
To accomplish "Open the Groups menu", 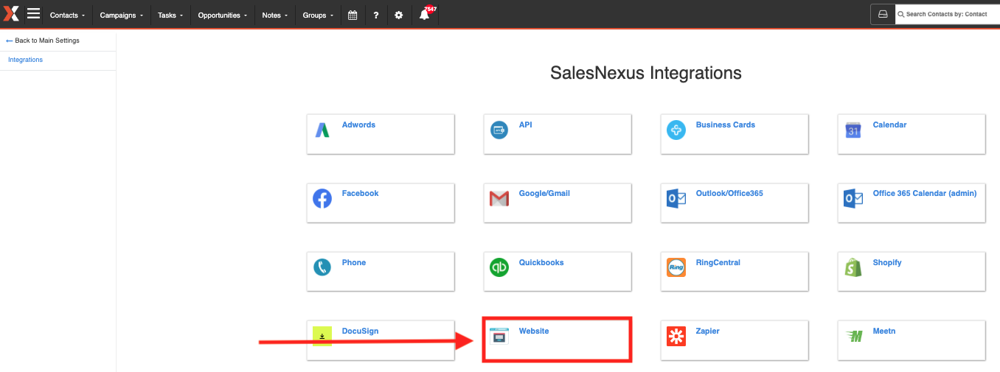I will 318,15.
